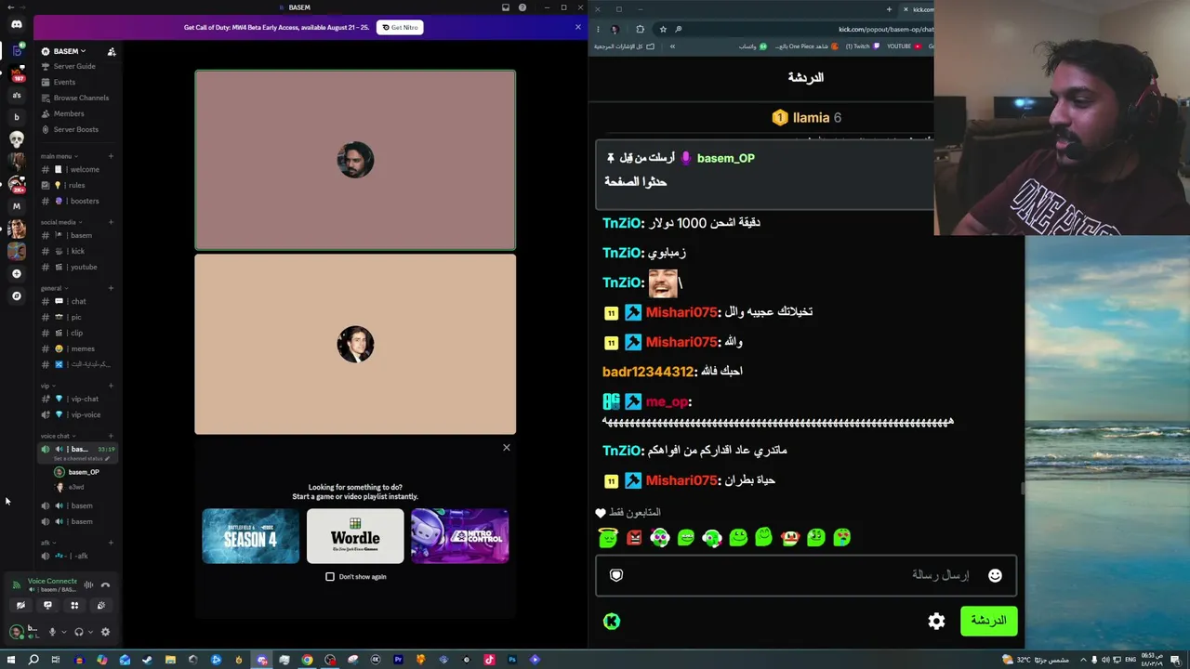The width and height of the screenshot is (1190, 669).
Task: Collapse the 'main menu' category
Action: pyautogui.click(x=59, y=156)
